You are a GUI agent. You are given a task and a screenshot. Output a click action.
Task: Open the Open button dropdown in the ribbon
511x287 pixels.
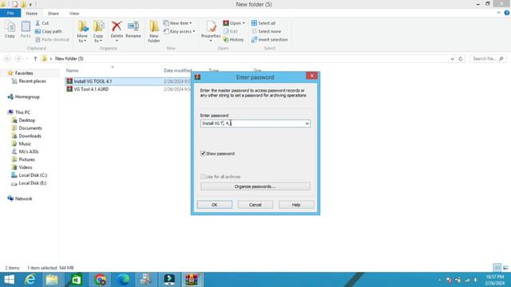coord(234,23)
